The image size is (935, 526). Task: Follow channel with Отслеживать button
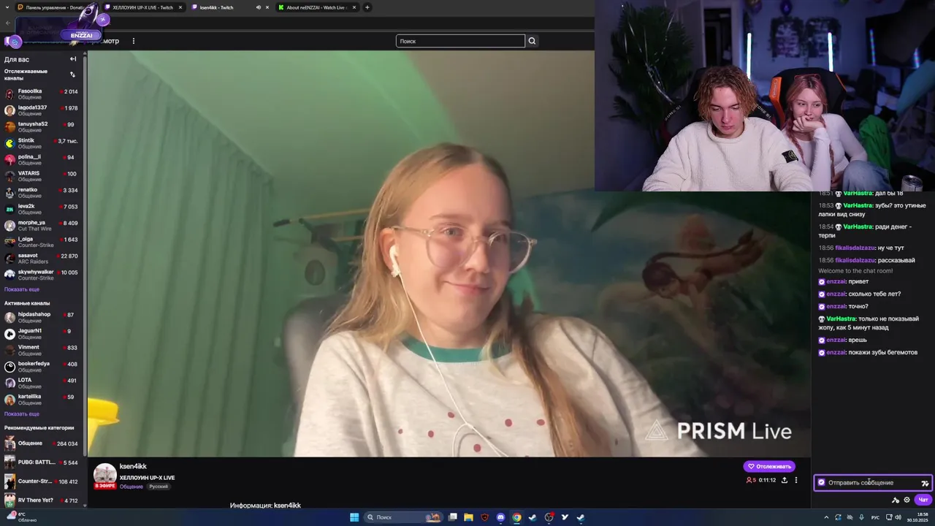(769, 466)
